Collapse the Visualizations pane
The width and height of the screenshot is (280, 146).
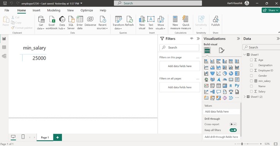238,39
